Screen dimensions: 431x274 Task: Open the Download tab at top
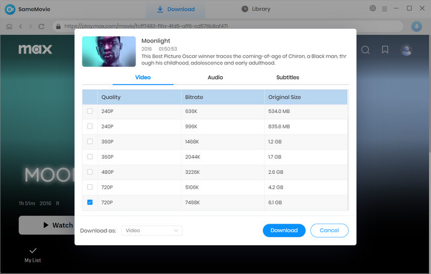(175, 9)
